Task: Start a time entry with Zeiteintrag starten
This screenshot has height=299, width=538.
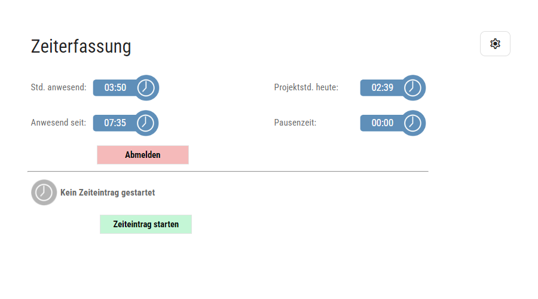Action: coord(146,224)
